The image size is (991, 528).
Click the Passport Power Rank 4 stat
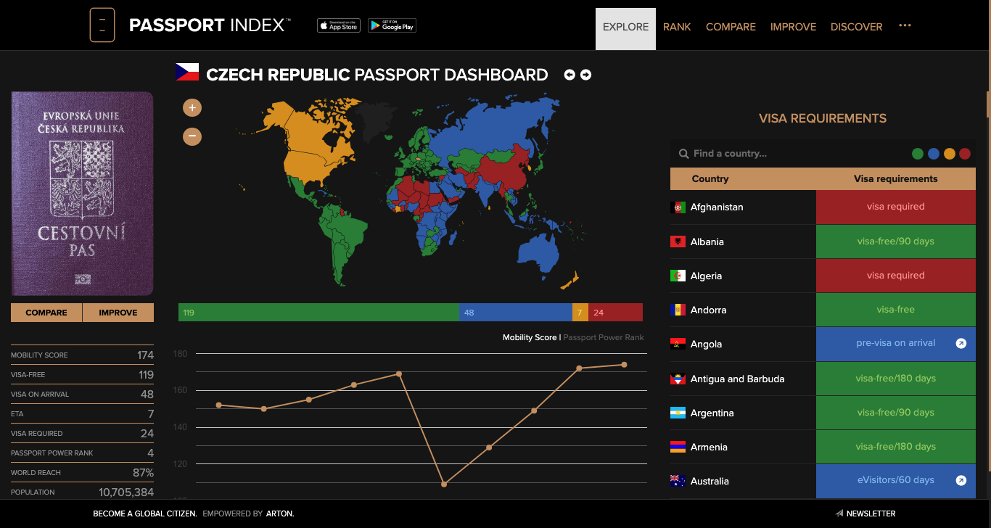(82, 453)
